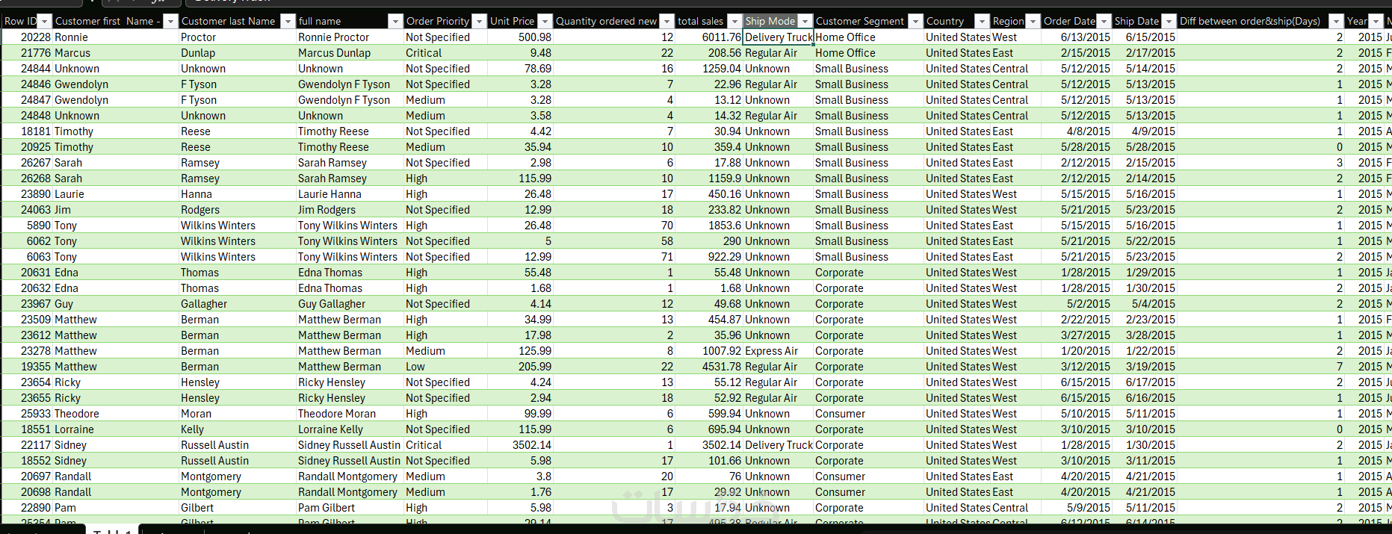Open the Customer first Name filter dropdown
Viewport: 1392px width, 534px height.
point(171,22)
